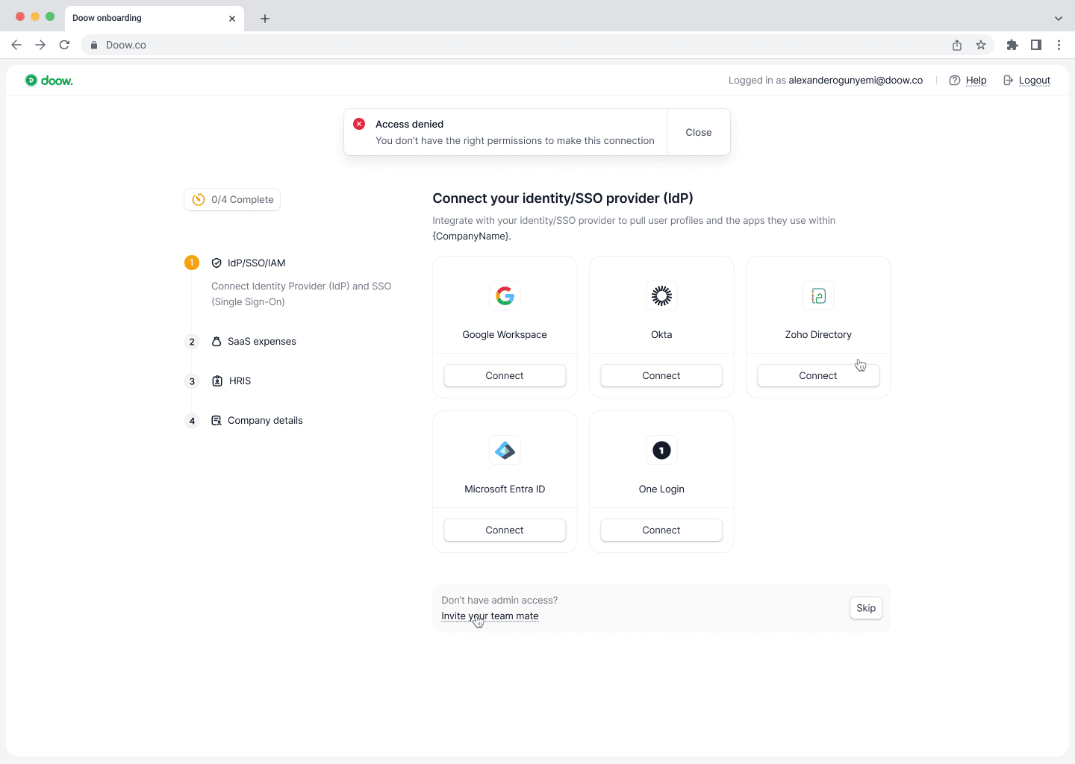Reload the page with refresh icon

pos(65,45)
